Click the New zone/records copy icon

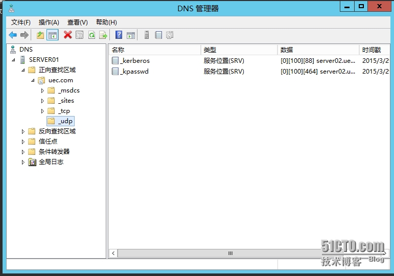click(170, 35)
